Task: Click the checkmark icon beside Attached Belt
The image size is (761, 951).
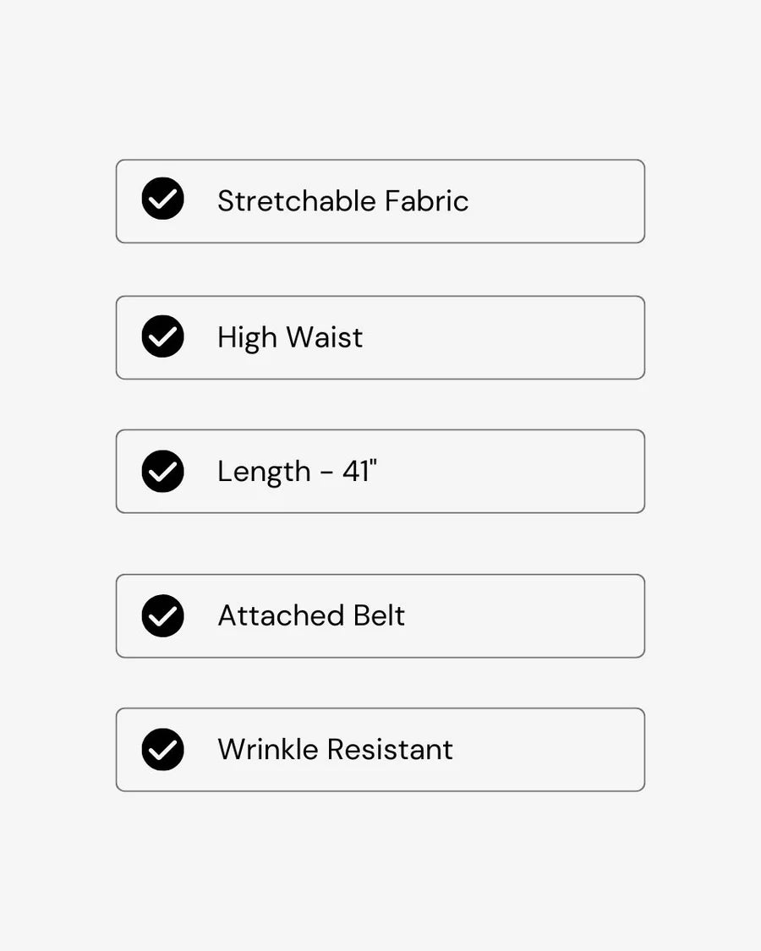Action: [x=162, y=615]
